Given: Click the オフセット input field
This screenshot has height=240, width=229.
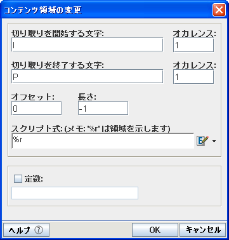Looking at the screenshot, I should (37, 108).
